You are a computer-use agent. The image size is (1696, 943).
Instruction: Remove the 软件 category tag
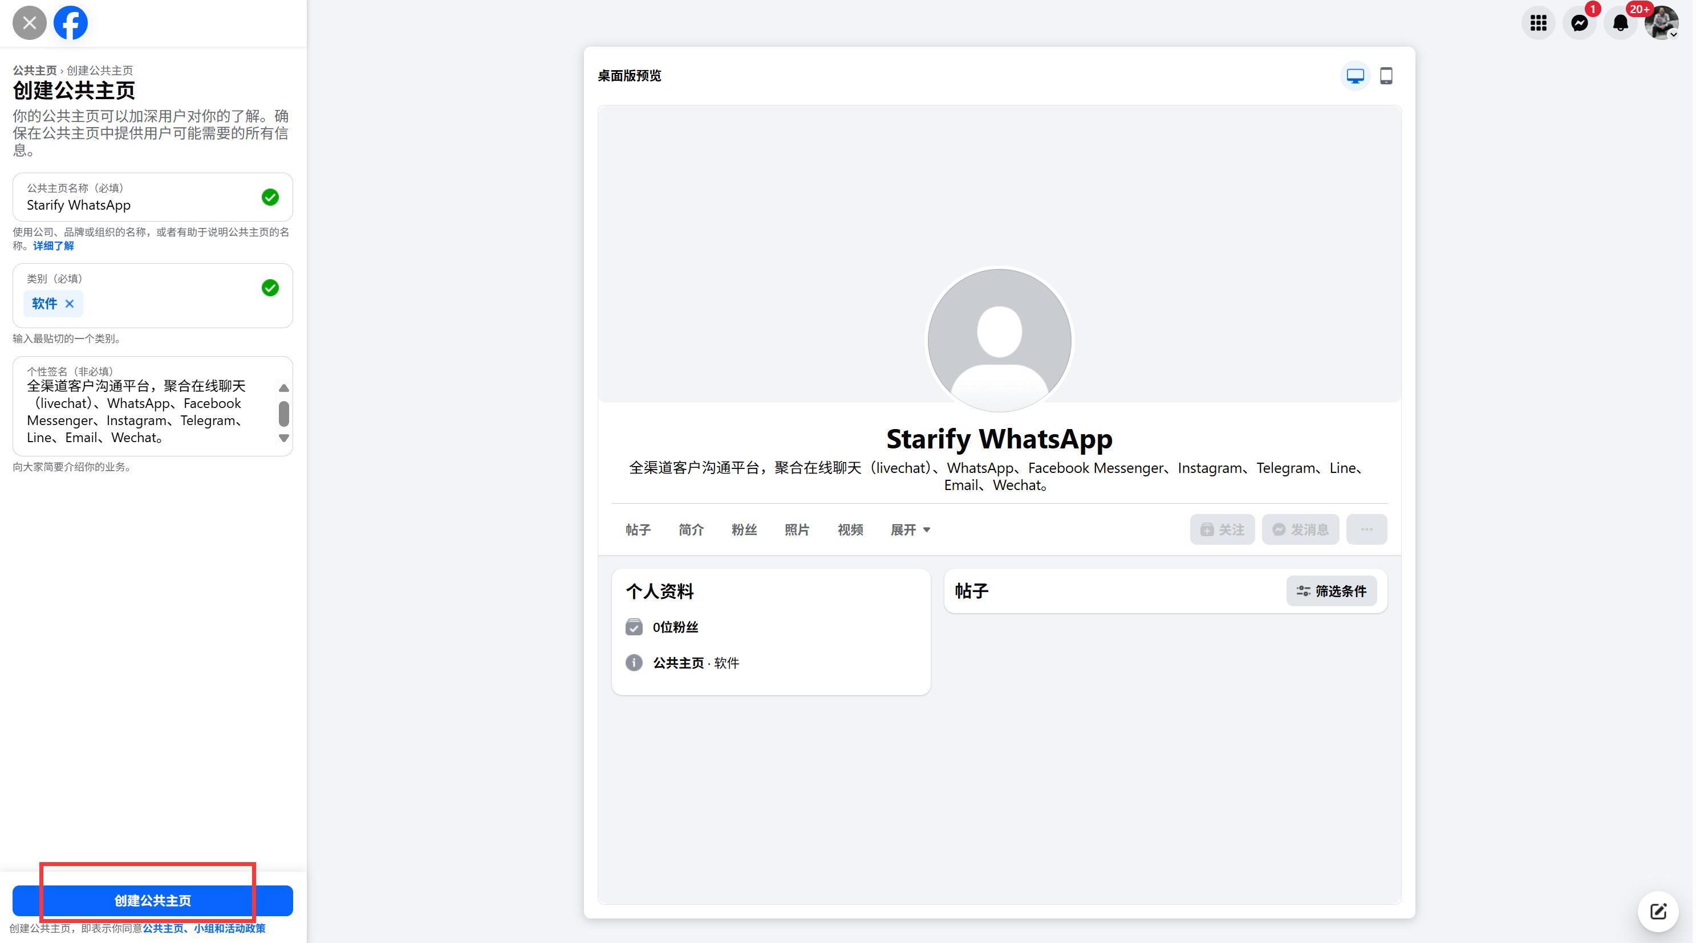pyautogui.click(x=70, y=304)
